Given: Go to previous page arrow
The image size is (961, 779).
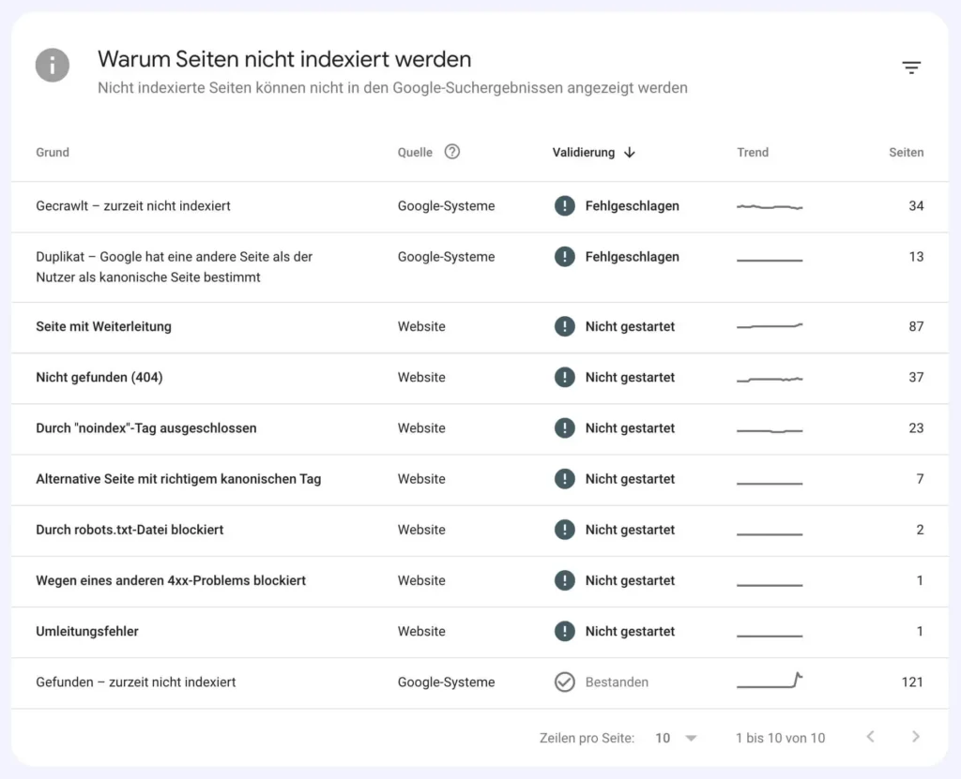Looking at the screenshot, I should (870, 737).
